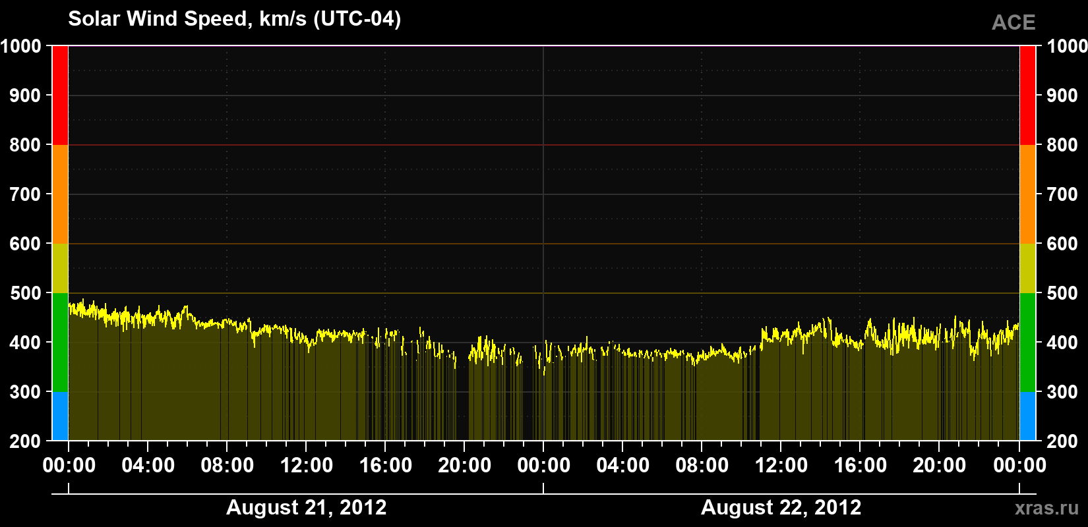Image resolution: width=1088 pixels, height=527 pixels.
Task: Click the left yellow color band (500-600)
Action: tap(60, 268)
